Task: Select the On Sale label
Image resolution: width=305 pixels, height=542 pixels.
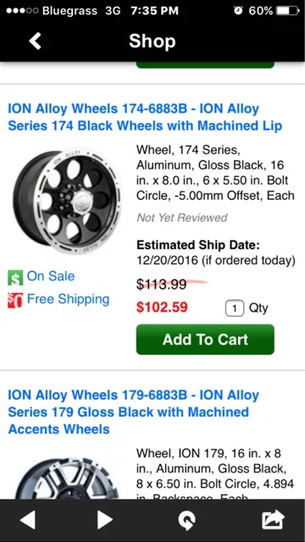Action: (x=51, y=276)
